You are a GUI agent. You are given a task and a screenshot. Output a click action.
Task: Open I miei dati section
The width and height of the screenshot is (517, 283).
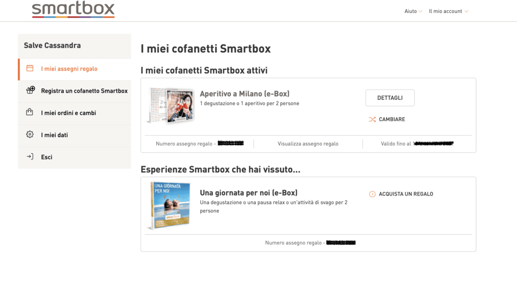[x=74, y=135]
